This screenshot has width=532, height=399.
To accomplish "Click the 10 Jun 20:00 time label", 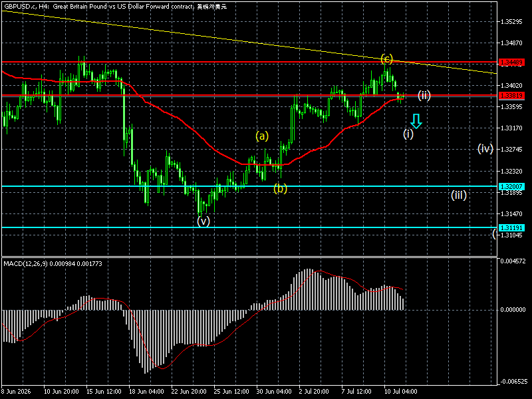I will pyautogui.click(x=61, y=392).
